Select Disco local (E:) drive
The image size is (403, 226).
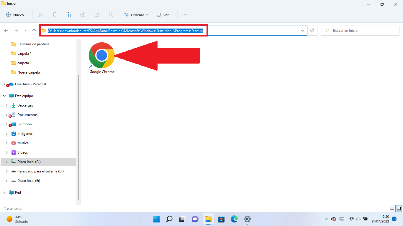[29, 181]
